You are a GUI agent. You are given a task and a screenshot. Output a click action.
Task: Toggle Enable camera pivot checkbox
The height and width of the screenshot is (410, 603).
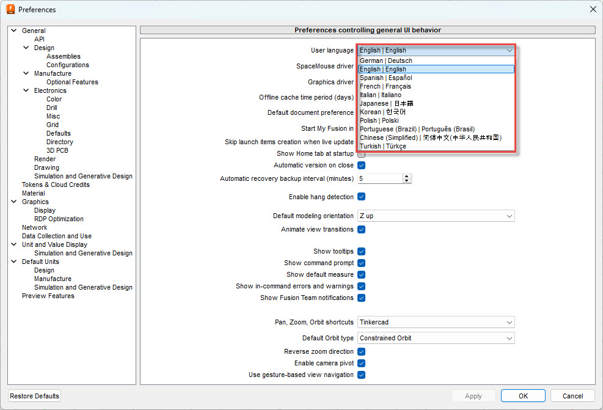362,363
